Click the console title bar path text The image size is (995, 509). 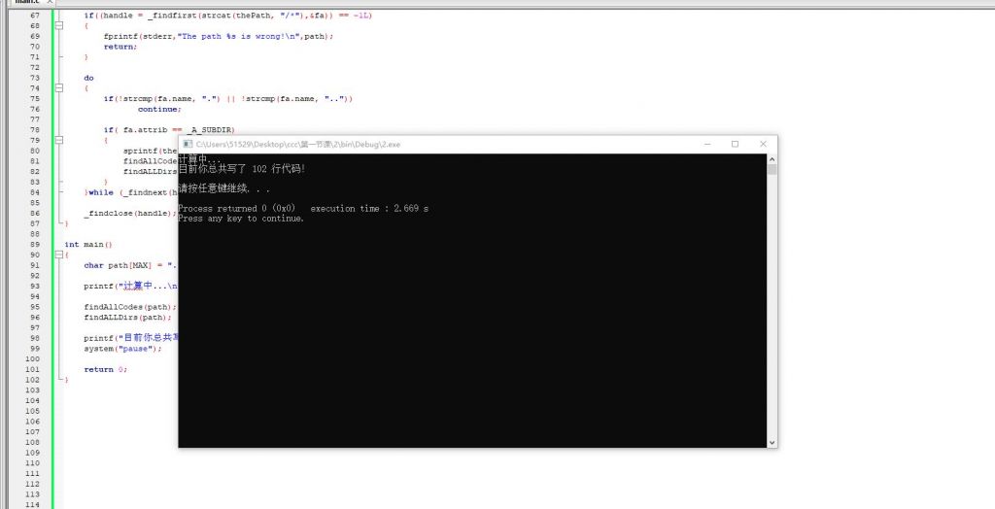tap(298, 144)
